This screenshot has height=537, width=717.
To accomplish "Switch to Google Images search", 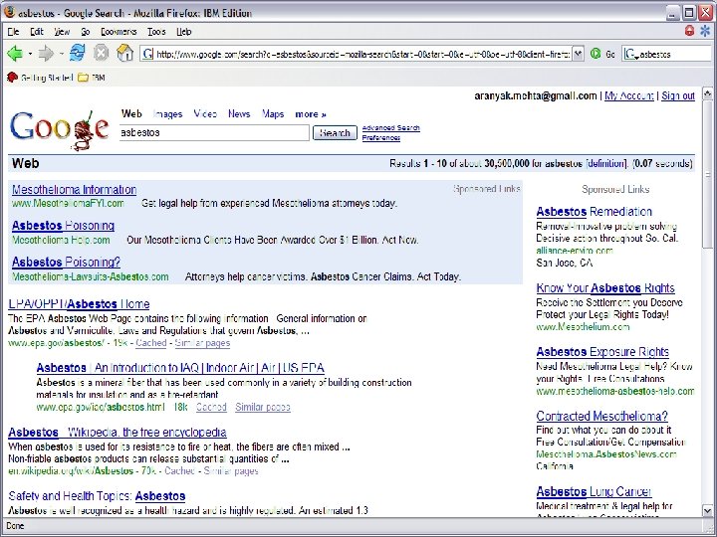I will point(168,114).
